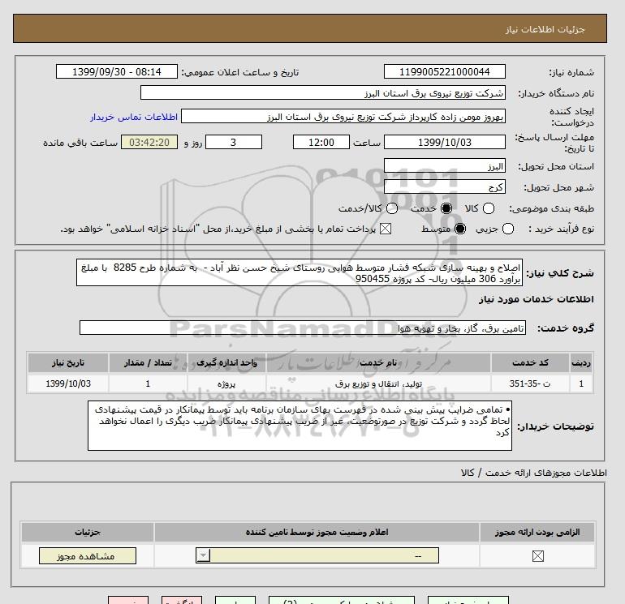The image size is (625, 604).
Task: Toggle the الزامی بودن ارائه مجوز checkbox
Action: pyautogui.click(x=537, y=556)
